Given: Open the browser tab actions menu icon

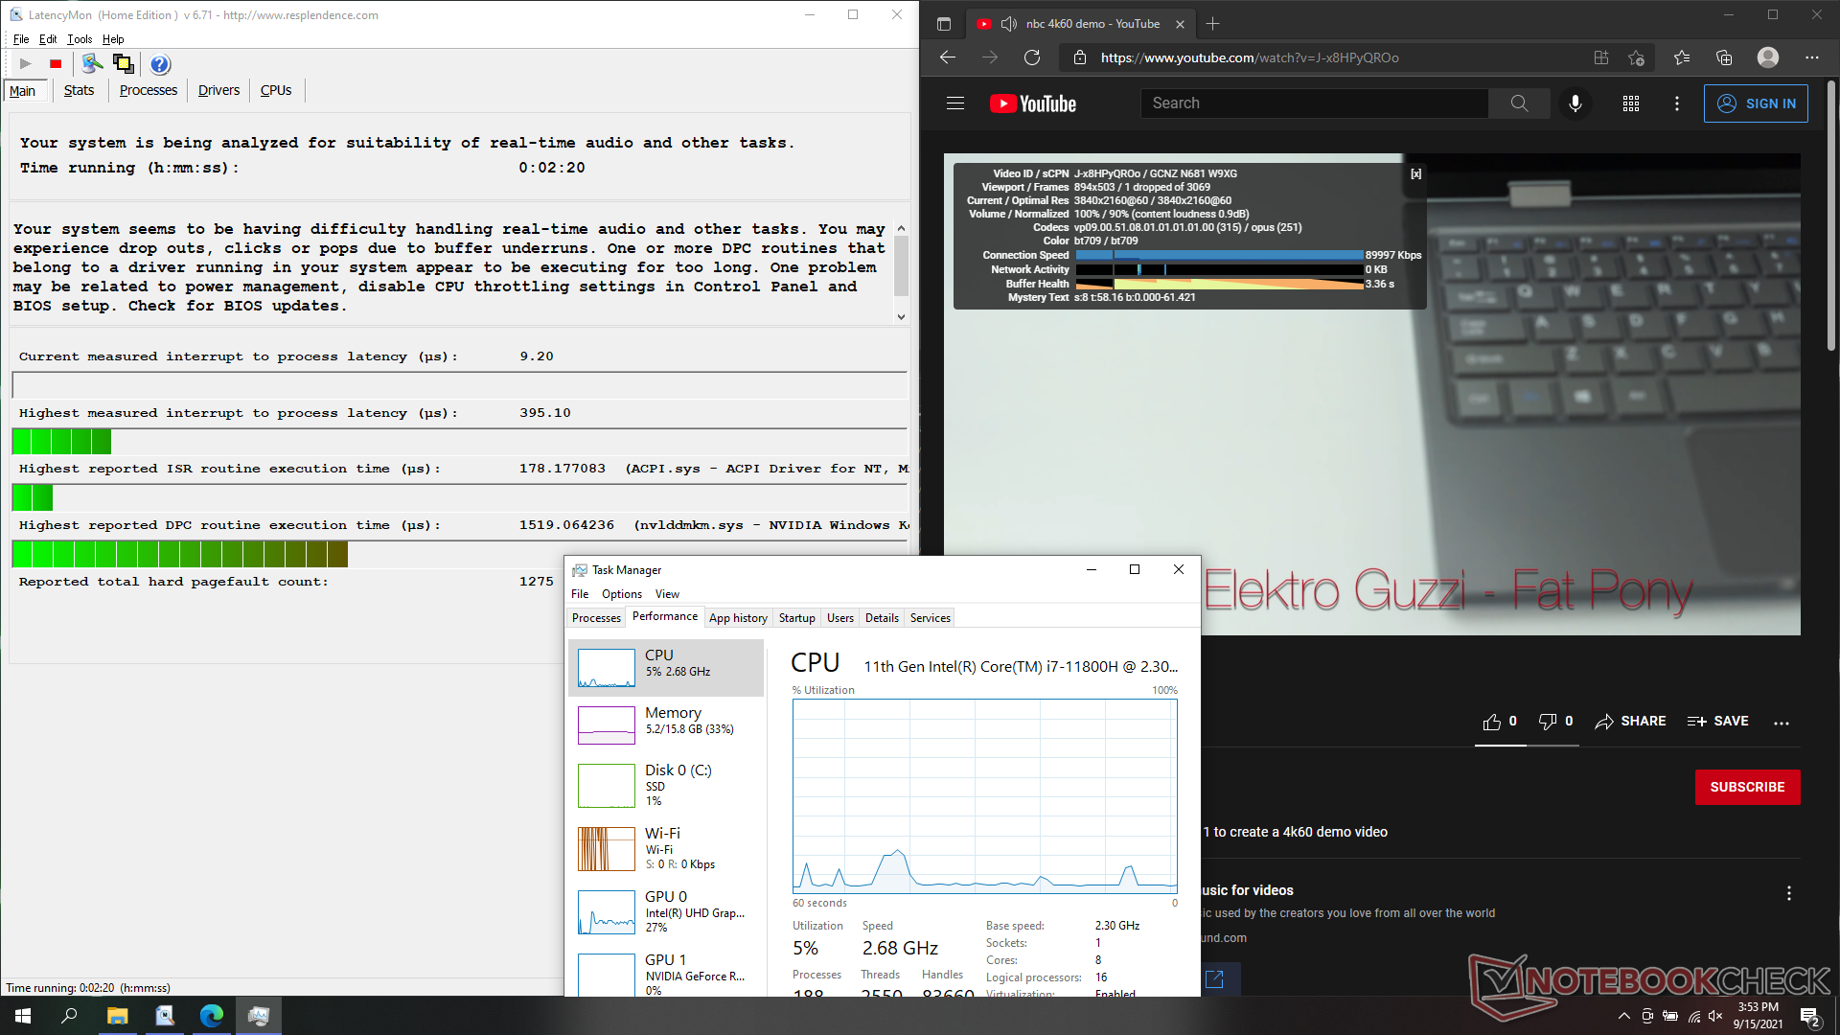Looking at the screenshot, I should point(944,24).
